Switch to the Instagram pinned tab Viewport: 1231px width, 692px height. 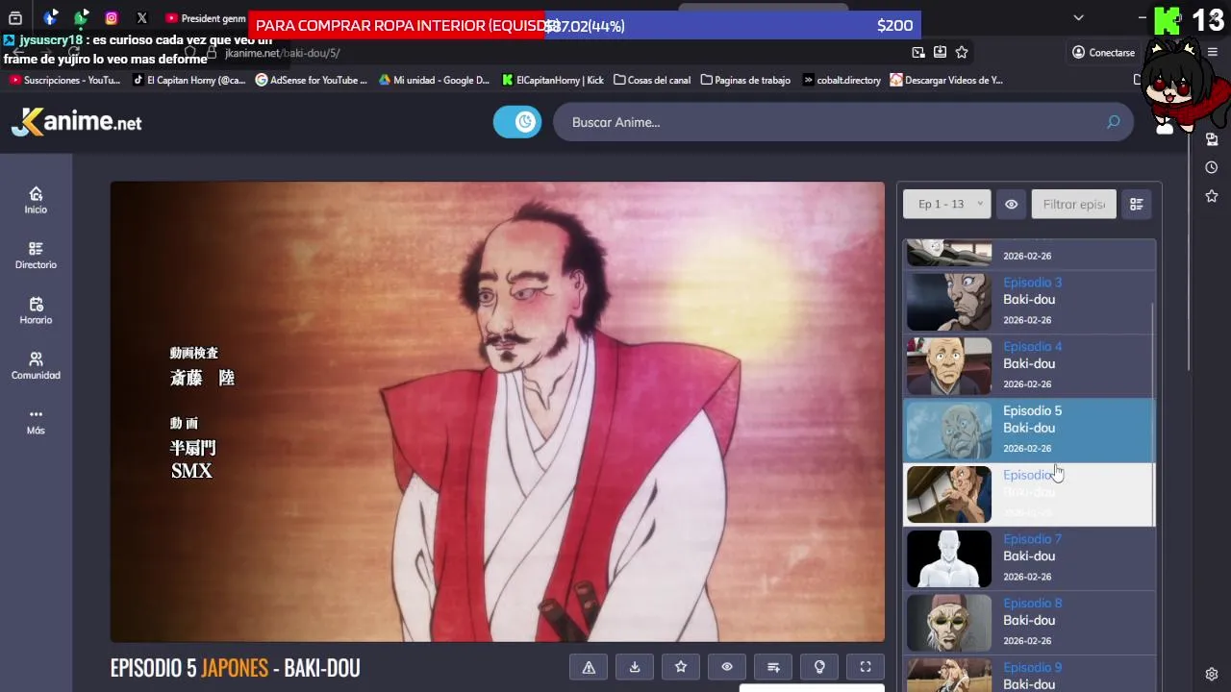click(112, 18)
